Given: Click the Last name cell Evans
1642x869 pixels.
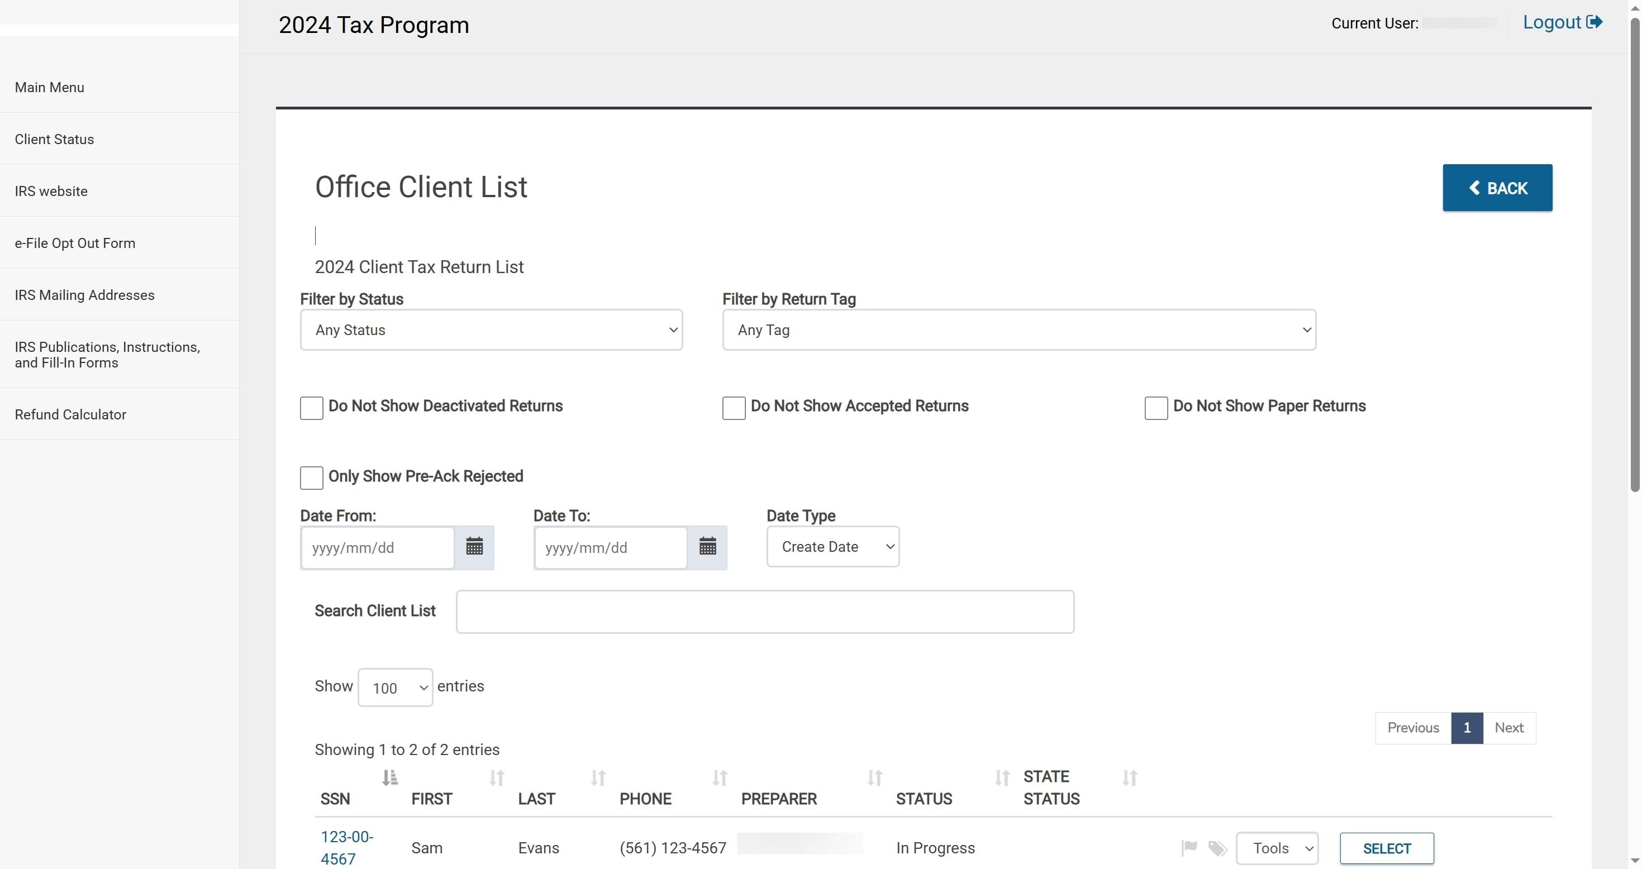Looking at the screenshot, I should pyautogui.click(x=539, y=848).
